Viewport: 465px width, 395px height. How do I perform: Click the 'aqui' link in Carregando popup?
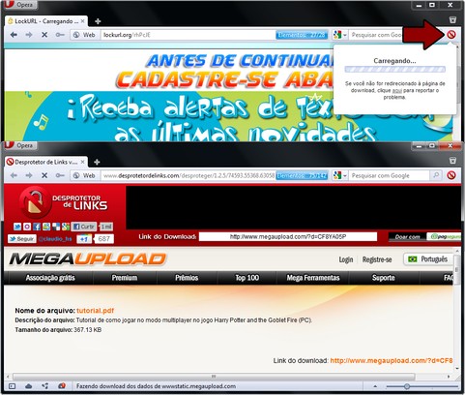point(397,90)
